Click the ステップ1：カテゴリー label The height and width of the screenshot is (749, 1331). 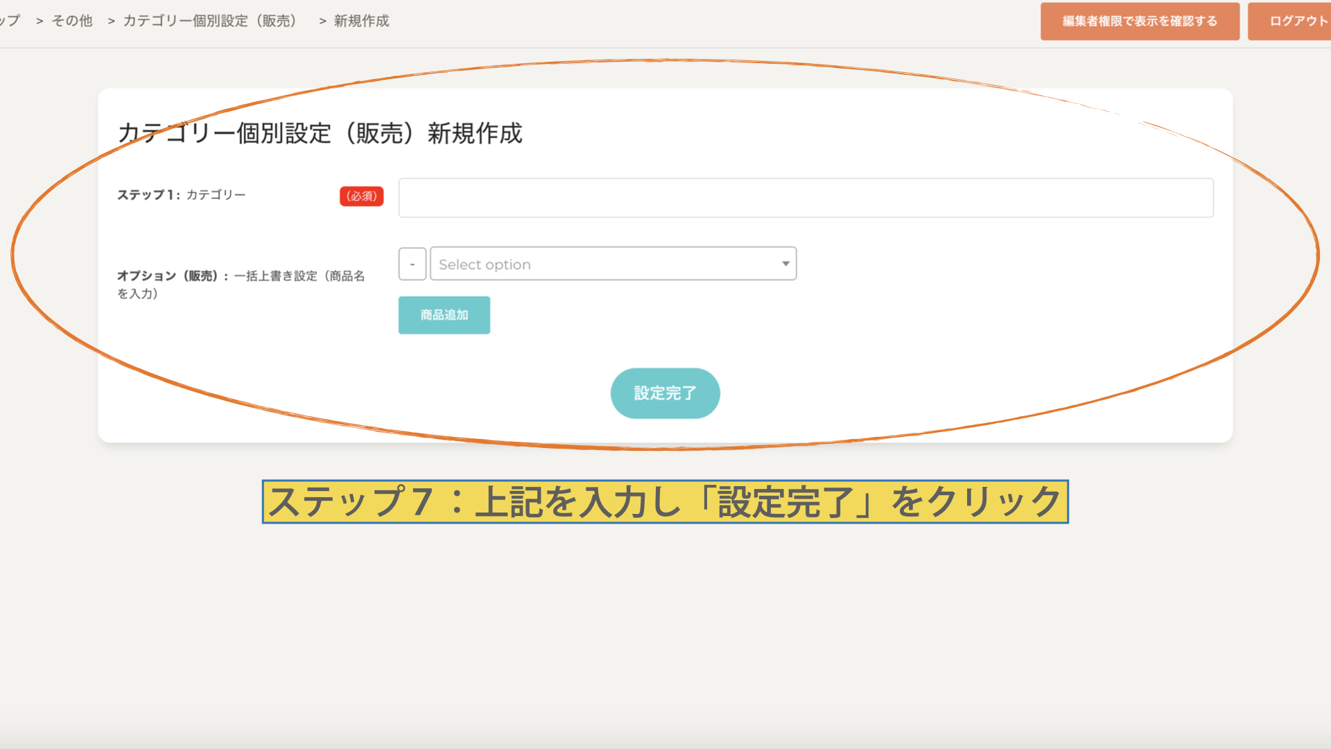pyautogui.click(x=181, y=195)
